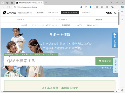Open Browser essentials heart icon
The width and height of the screenshot is (125, 93).
[112, 7]
